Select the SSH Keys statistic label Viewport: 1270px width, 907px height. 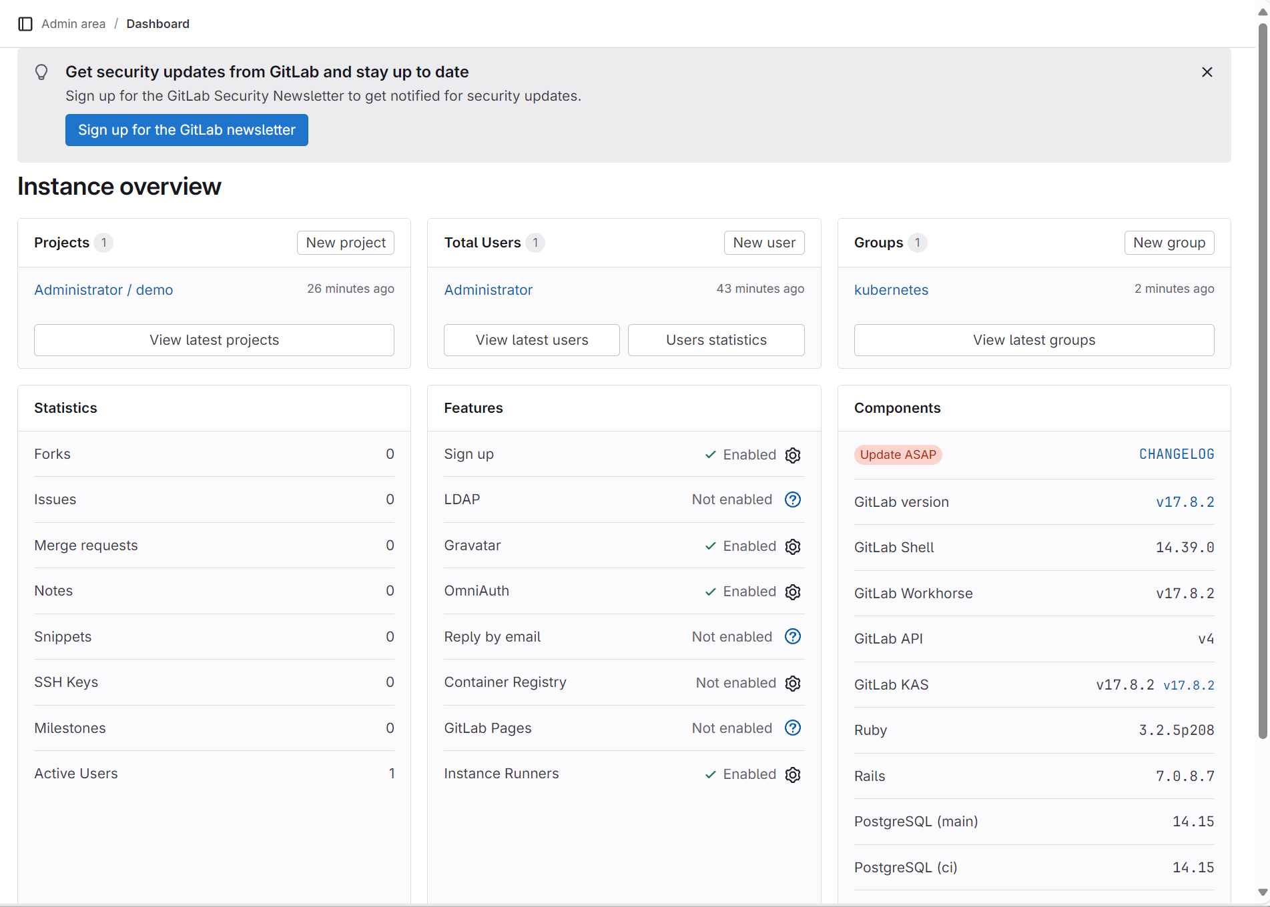pyautogui.click(x=66, y=682)
